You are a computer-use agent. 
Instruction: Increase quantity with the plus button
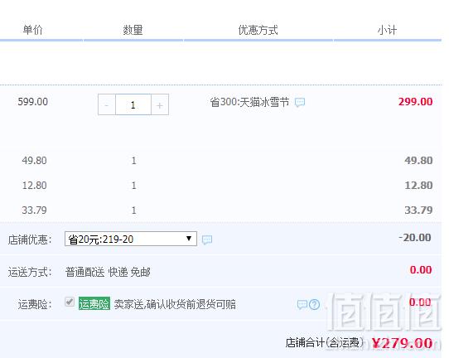(x=160, y=104)
